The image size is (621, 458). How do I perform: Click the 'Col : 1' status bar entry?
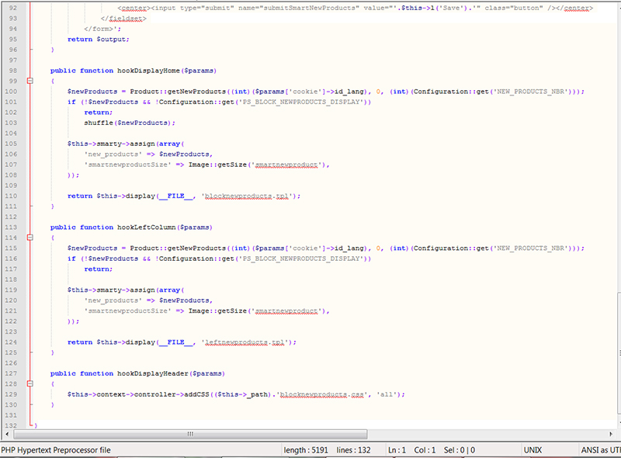[x=425, y=450]
